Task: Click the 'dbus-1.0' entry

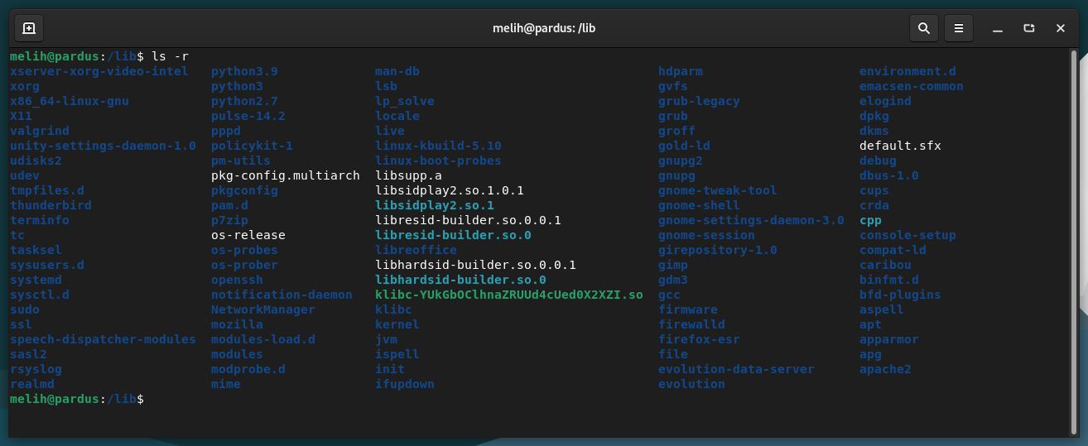Action: [x=889, y=175]
